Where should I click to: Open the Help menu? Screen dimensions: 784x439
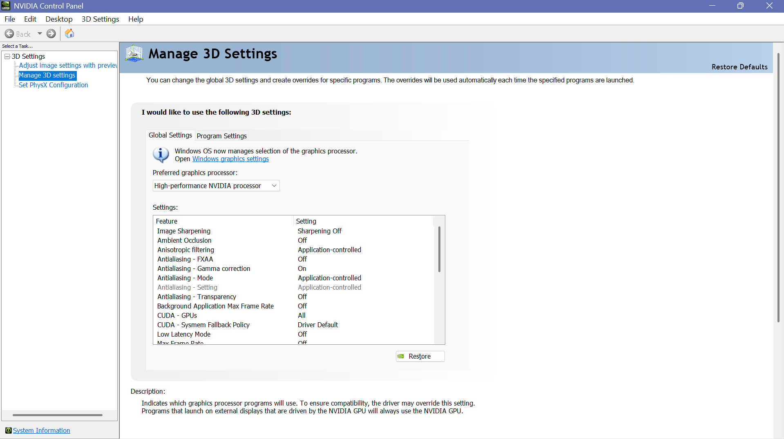coord(136,19)
